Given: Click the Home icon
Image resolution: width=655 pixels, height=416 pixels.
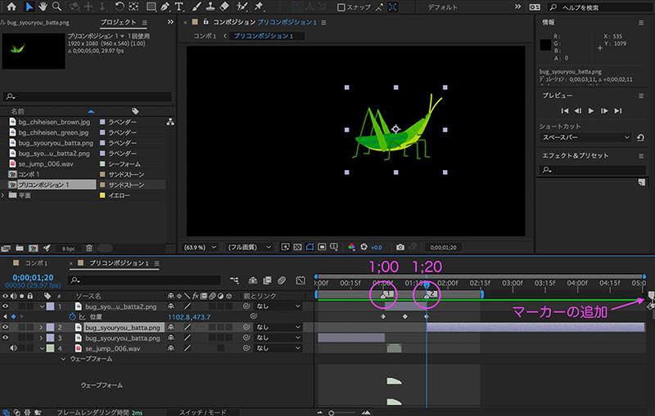Looking at the screenshot, I should point(11,7).
